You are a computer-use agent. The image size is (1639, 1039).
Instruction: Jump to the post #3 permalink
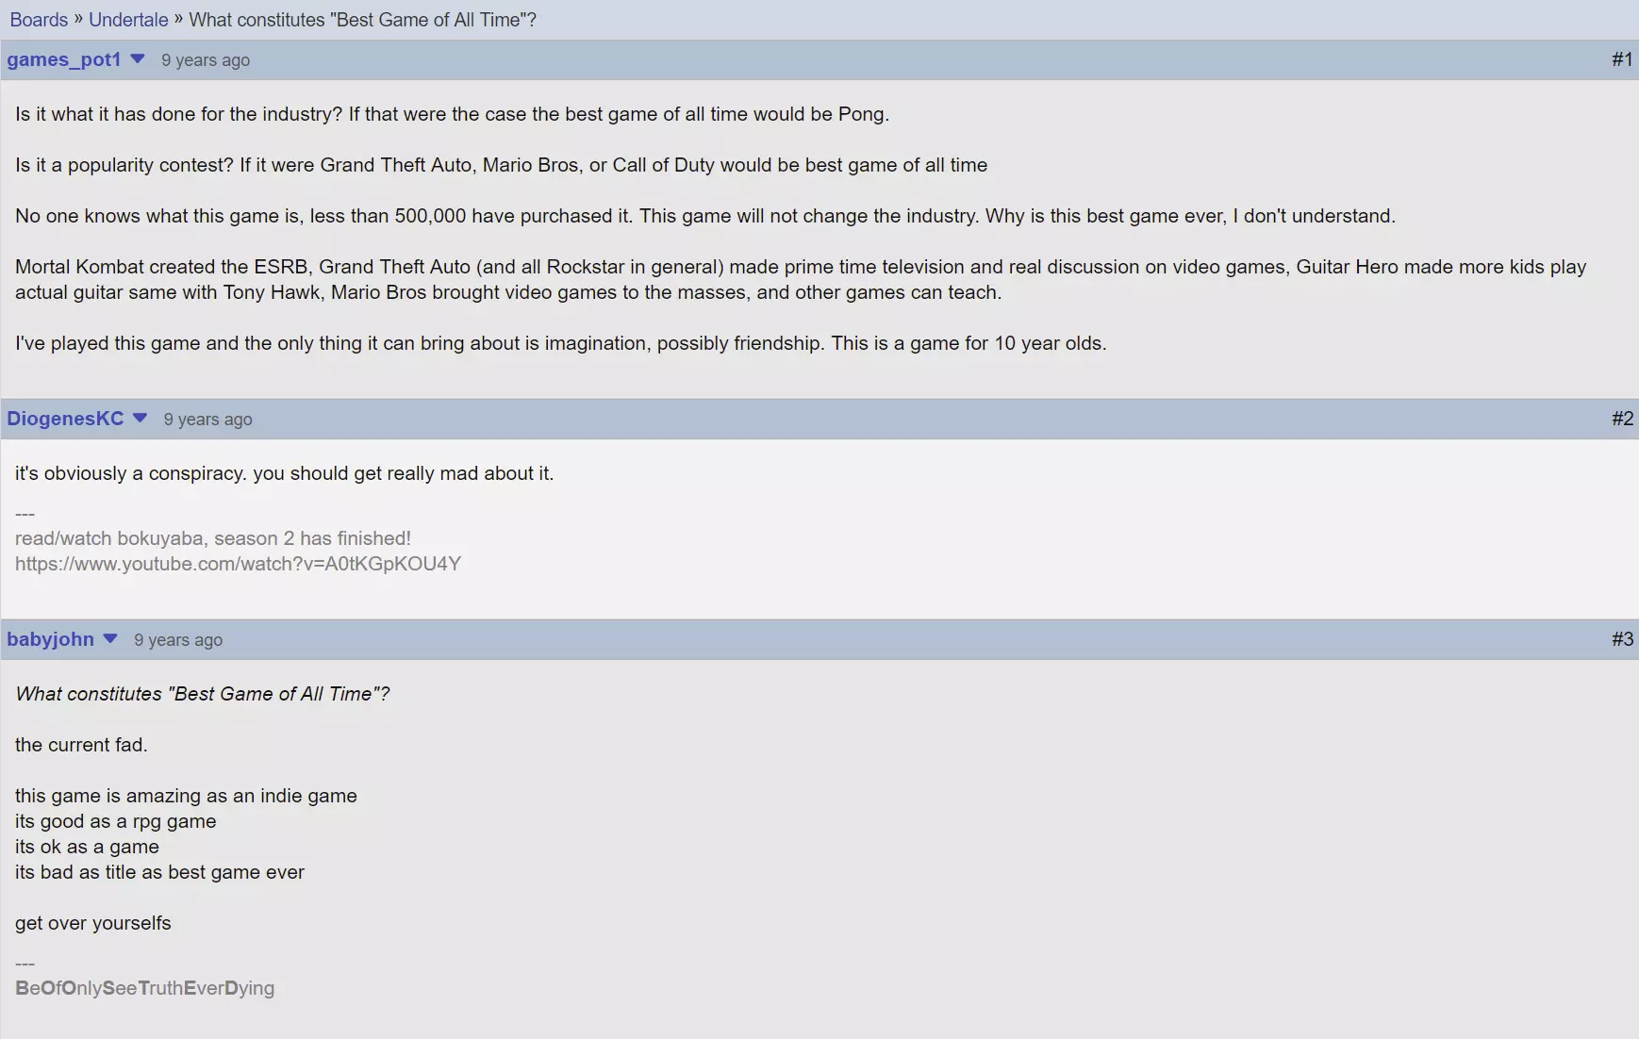click(x=1622, y=639)
